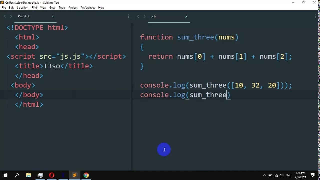
Task: Open the Tools menu
Action: 62,8
